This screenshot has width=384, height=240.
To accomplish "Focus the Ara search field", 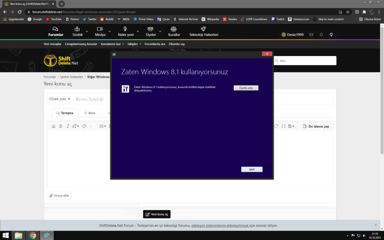I will coord(305,61).
